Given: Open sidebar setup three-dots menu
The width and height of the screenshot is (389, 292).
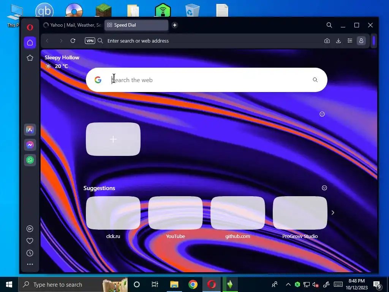Looking at the screenshot, I should pyautogui.click(x=30, y=264).
